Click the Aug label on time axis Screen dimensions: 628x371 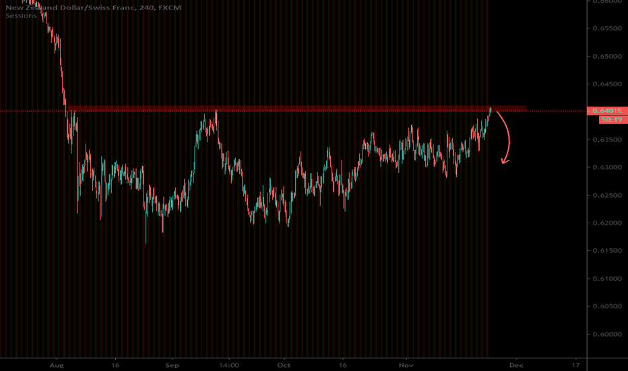click(x=57, y=366)
